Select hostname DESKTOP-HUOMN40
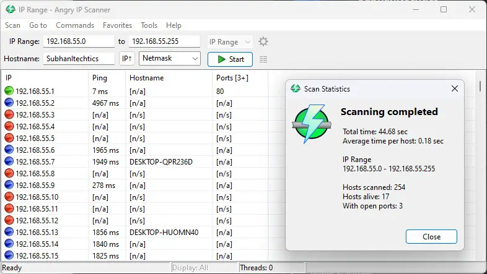 click(164, 233)
